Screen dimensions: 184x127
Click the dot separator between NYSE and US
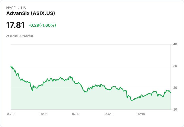18,8
